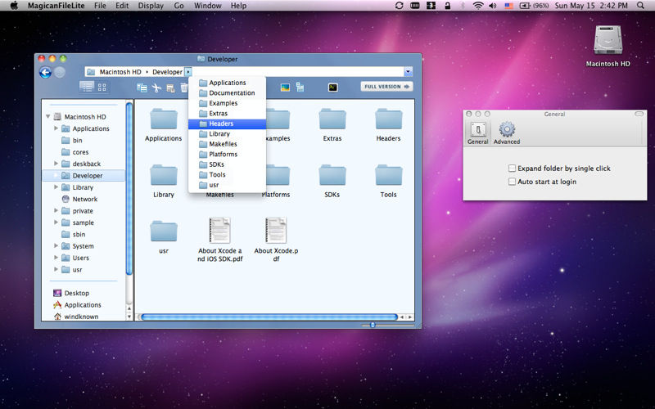655x409 pixels.
Task: Click the folder tree toolbar icon
Action: tap(300, 88)
